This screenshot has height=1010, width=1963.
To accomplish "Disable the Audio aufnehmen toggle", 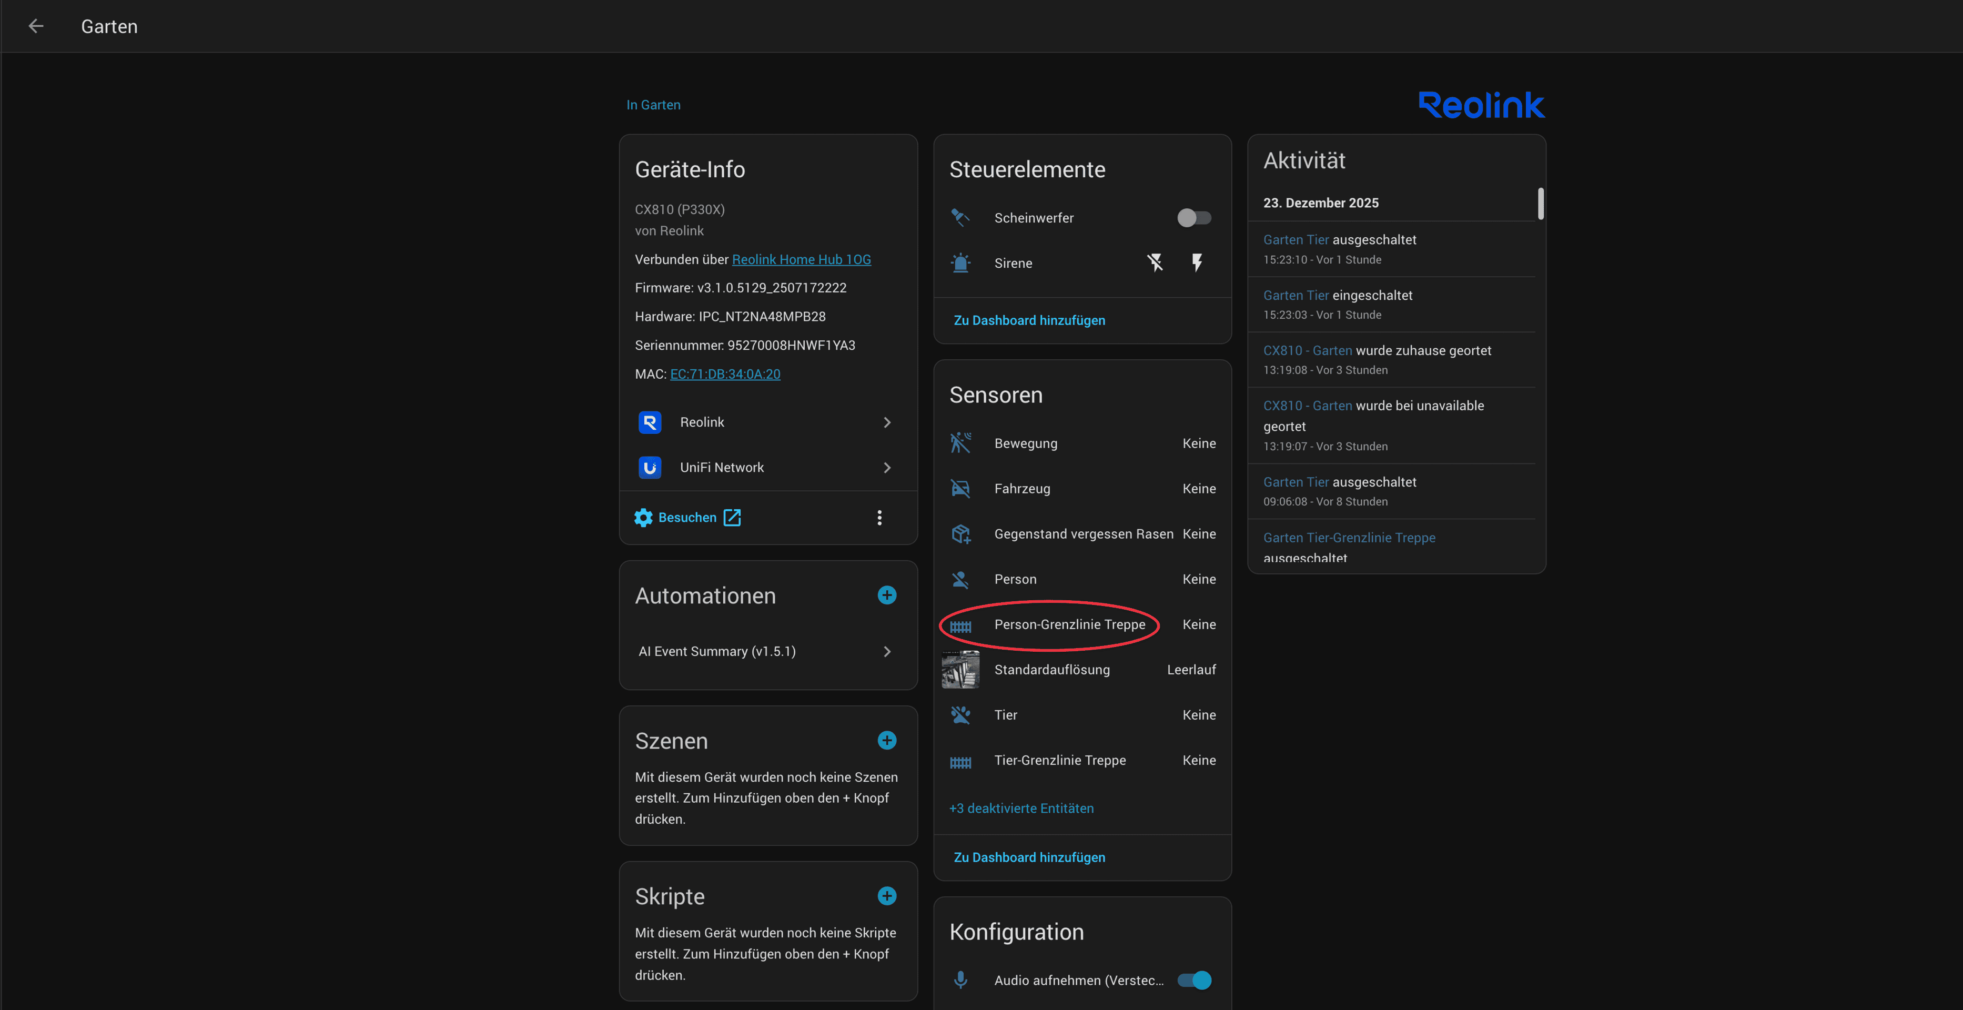I will (1193, 980).
